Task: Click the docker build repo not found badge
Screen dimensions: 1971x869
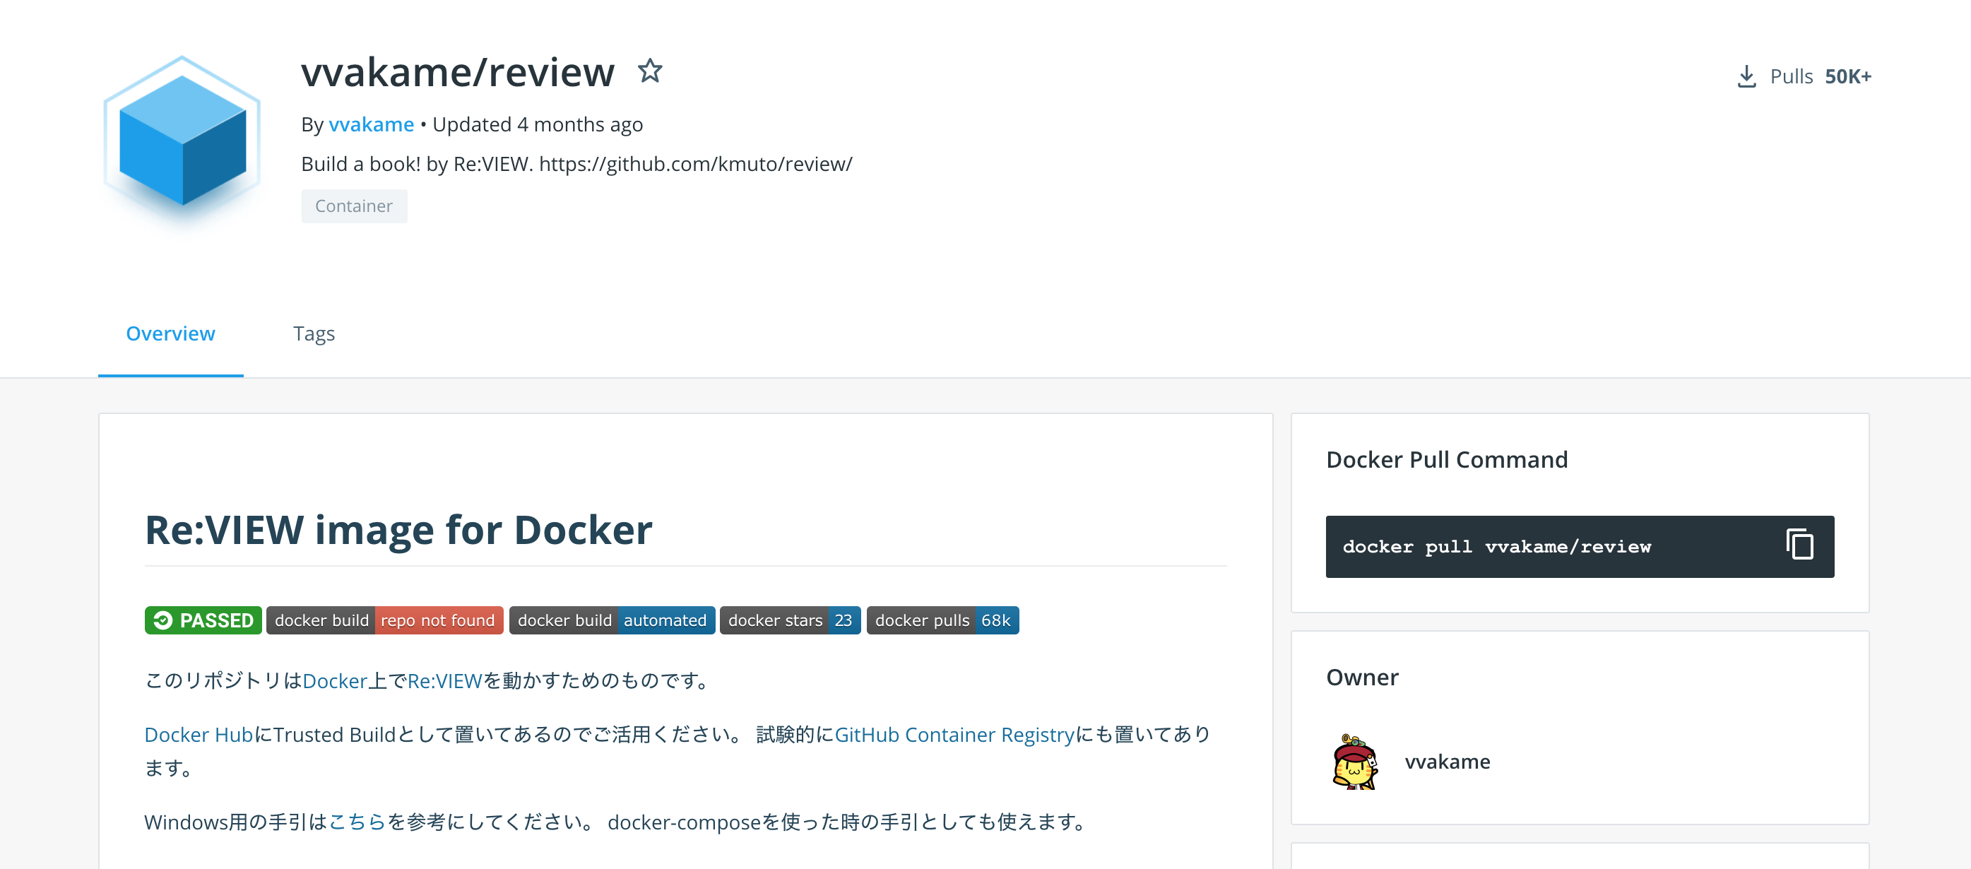Action: tap(385, 620)
